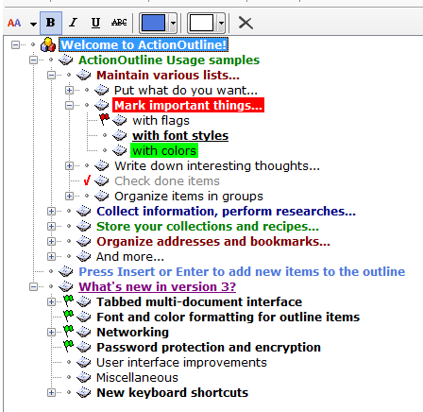423x412 pixels.
Task: Click the AA font size icon
Action: point(14,23)
